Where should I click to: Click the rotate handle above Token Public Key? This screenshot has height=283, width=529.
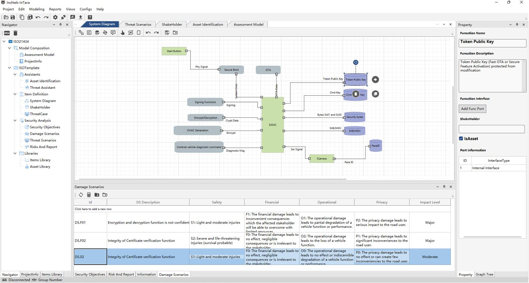(x=356, y=62)
